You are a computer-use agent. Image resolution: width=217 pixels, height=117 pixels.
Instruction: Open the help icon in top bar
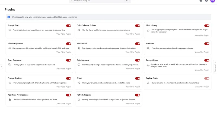(x=206, y=1)
